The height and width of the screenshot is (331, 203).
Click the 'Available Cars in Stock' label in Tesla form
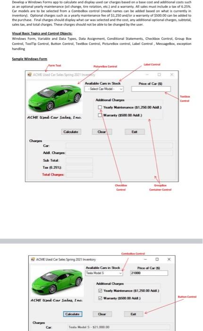coord(103,268)
